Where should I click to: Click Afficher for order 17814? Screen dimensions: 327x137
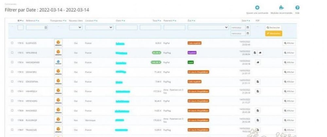[x=289, y=62]
